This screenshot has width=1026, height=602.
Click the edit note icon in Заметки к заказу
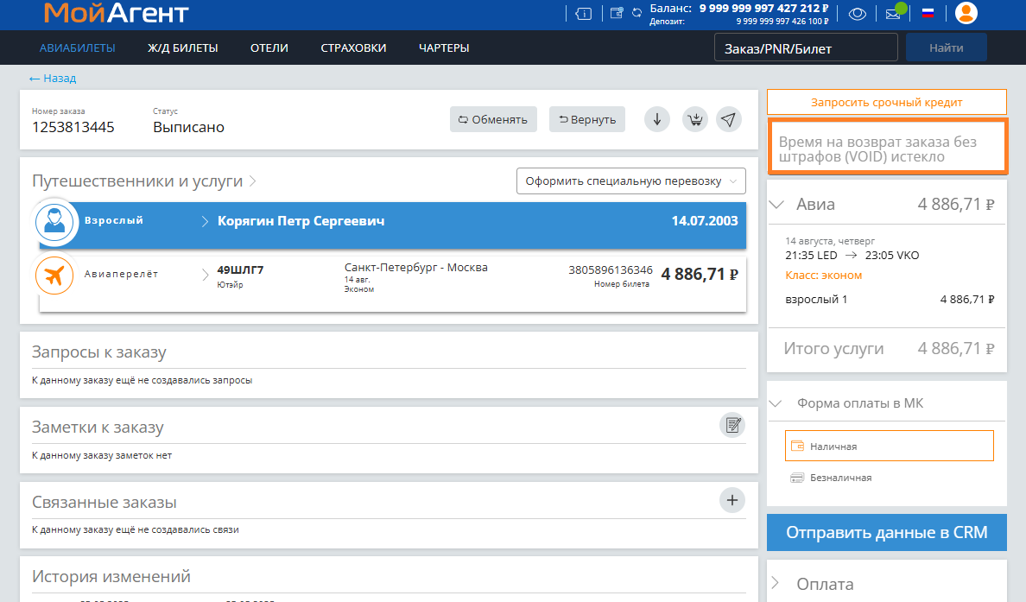(x=732, y=425)
